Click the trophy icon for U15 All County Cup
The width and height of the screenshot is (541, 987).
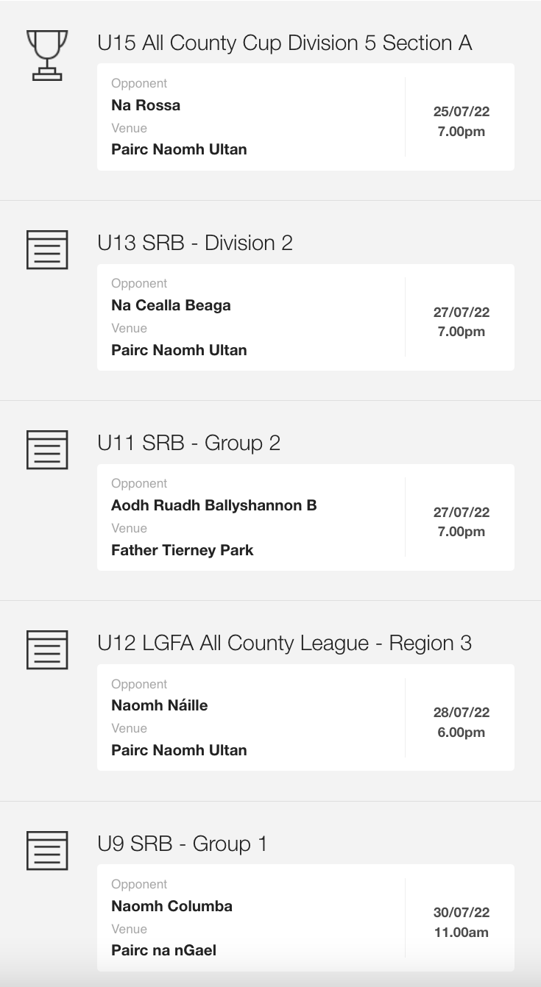coord(47,55)
